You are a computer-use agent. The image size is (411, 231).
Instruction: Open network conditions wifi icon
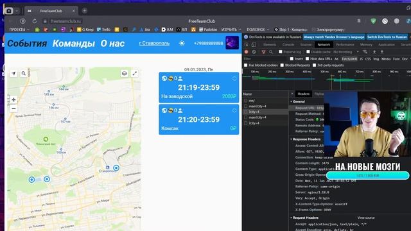[x=365, y=52]
